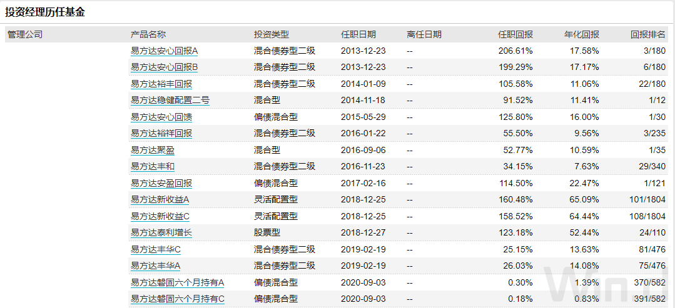Click the 股票型 investment type cell
Viewport: 675px width, 308px height.
(x=267, y=233)
